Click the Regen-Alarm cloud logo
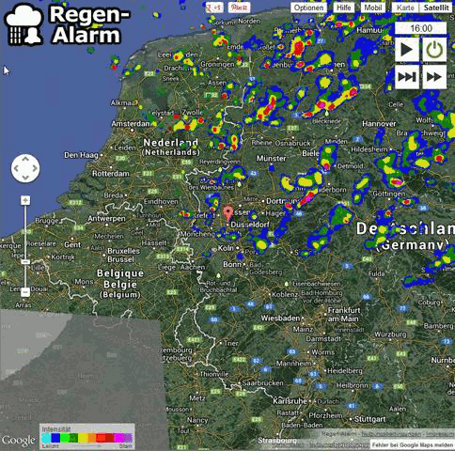Image resolution: width=455 pixels, height=451 pixels. pyautogui.click(x=24, y=24)
